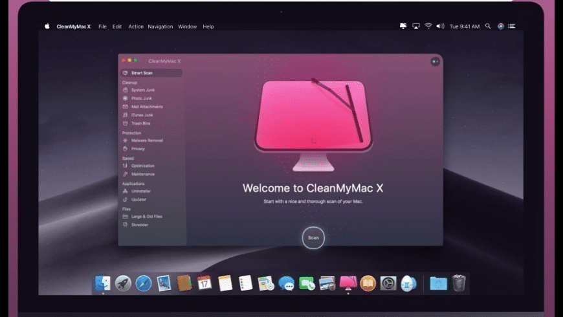Click the round Scan button
Viewport: 563px width, 317px height.
click(313, 237)
